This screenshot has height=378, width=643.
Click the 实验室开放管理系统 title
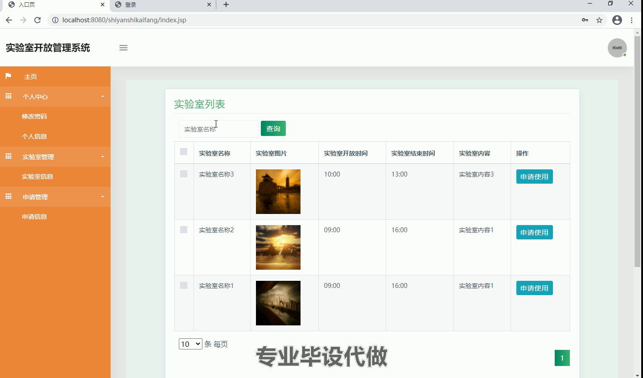tap(48, 48)
